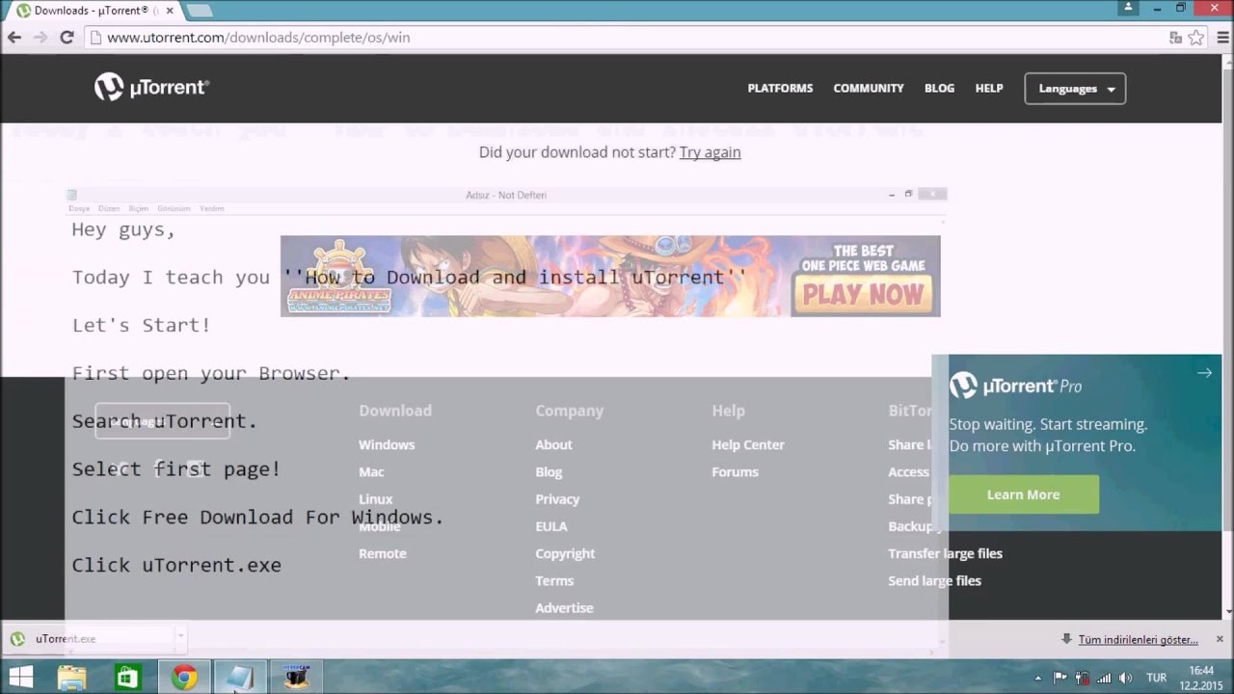
Task: Click the address bar URL field
Action: tap(627, 38)
